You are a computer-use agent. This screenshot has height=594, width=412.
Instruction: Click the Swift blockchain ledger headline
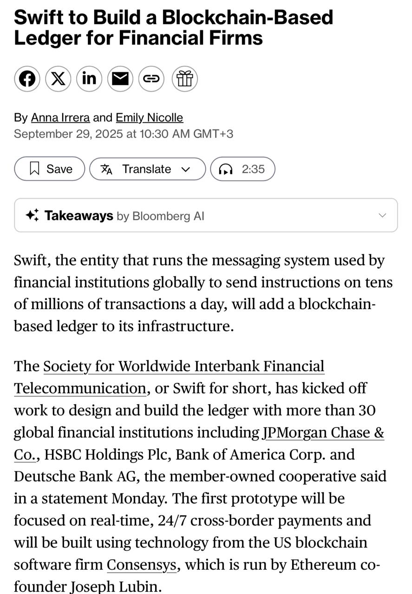click(173, 27)
